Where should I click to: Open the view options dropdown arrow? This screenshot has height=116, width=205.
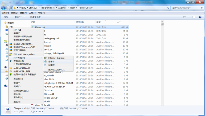pyautogui.click(x=188, y=17)
